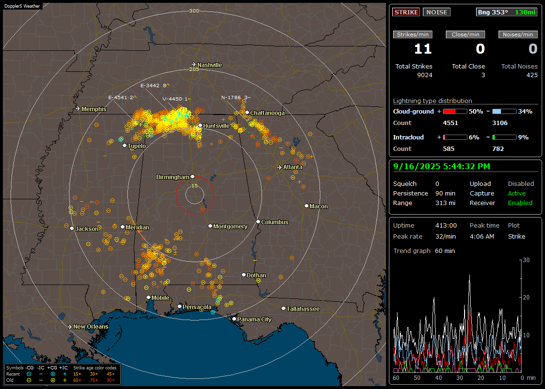Click the Total Noises count 425

tap(532, 75)
